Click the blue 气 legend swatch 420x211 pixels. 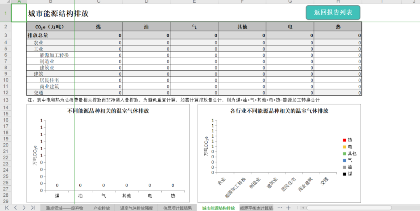pyautogui.click(x=345, y=160)
